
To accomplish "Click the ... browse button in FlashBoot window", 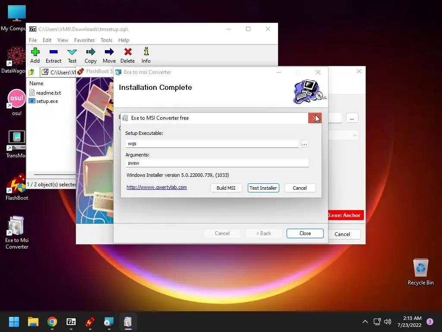I will click(x=352, y=118).
